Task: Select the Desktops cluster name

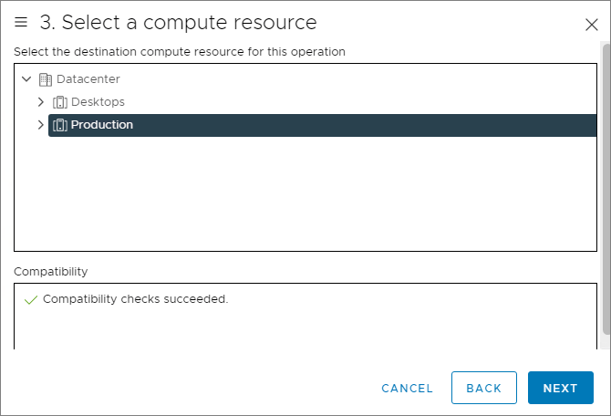Action: 98,102
